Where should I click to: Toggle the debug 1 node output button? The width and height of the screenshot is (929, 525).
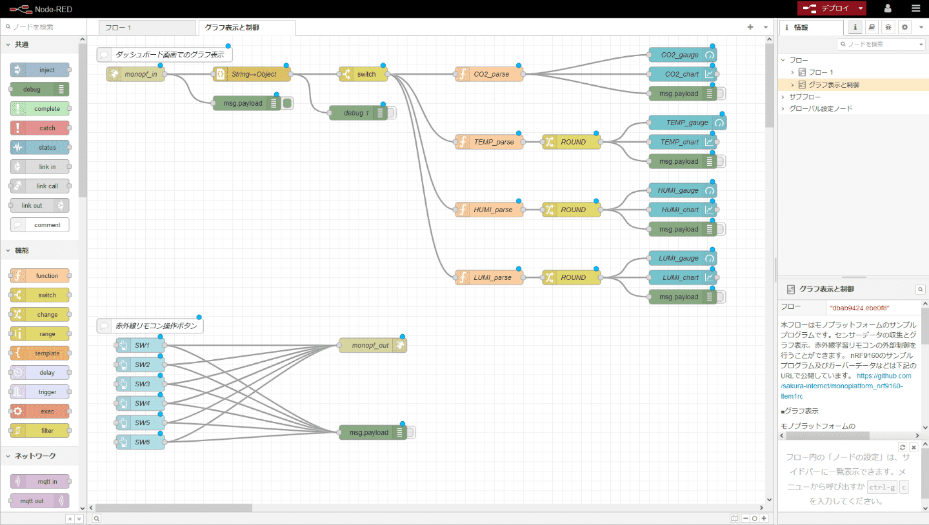[x=391, y=113]
